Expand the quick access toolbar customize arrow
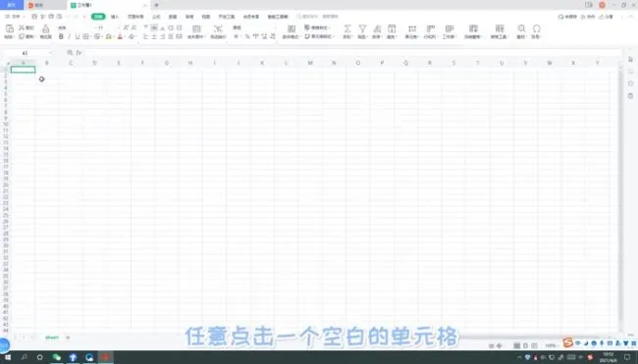This screenshot has width=638, height=364. 84,17
